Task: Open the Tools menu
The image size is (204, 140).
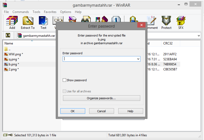Action: 37,12
